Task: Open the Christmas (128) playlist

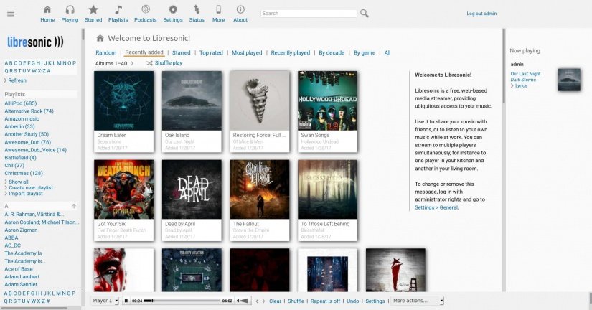Action: [x=24, y=173]
